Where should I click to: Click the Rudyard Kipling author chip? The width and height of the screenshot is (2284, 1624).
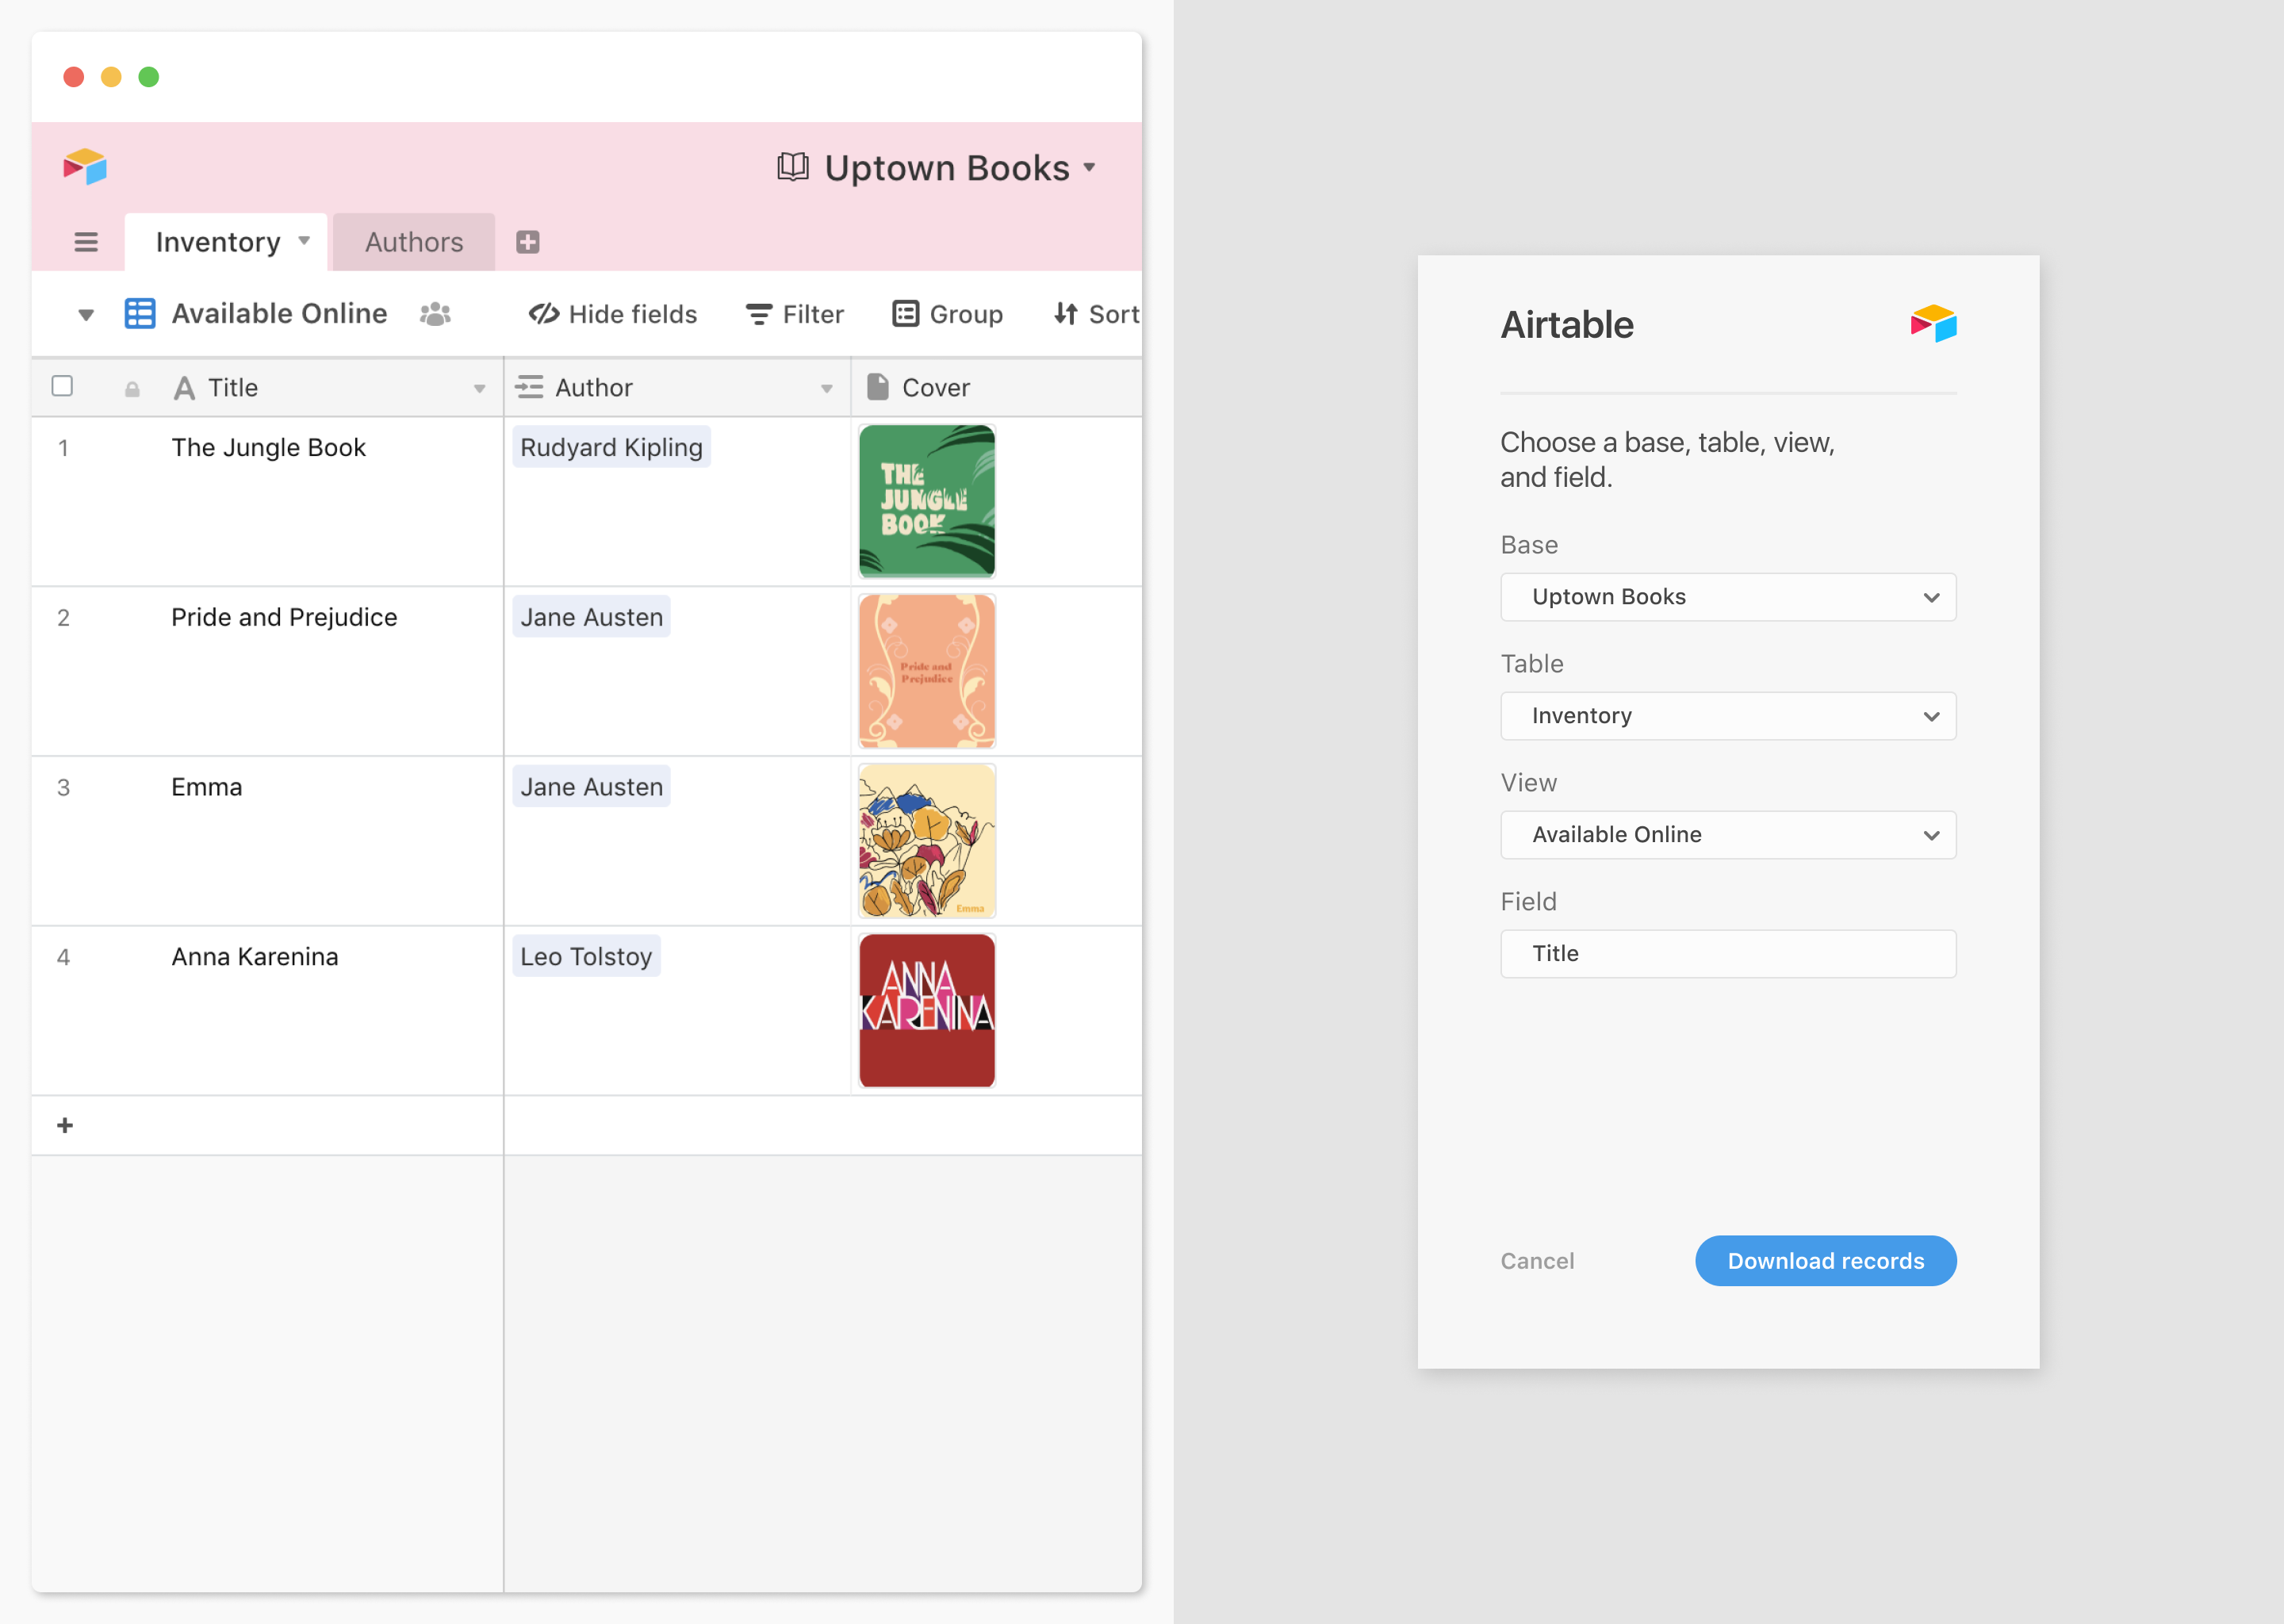tap(611, 447)
